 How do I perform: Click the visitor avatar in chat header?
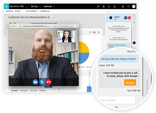tap(111, 18)
